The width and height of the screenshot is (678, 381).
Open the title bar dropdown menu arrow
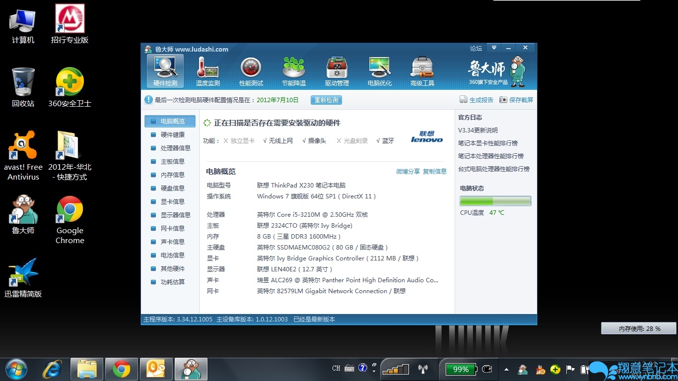[494, 48]
